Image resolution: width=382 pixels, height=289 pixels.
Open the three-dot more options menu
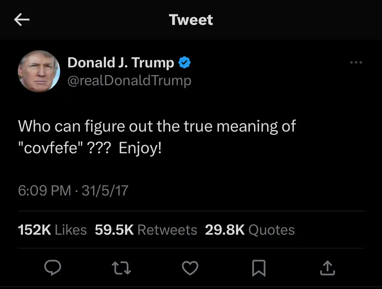click(x=356, y=63)
